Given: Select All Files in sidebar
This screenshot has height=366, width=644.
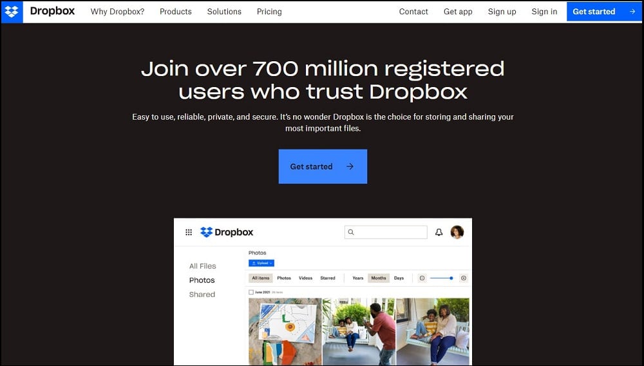Looking at the screenshot, I should click(x=202, y=265).
